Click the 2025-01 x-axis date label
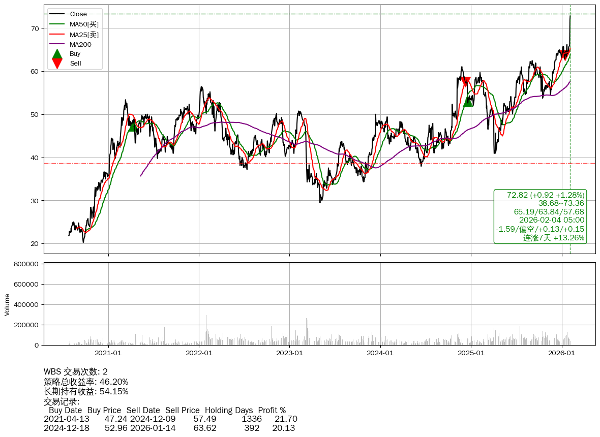 (471, 353)
